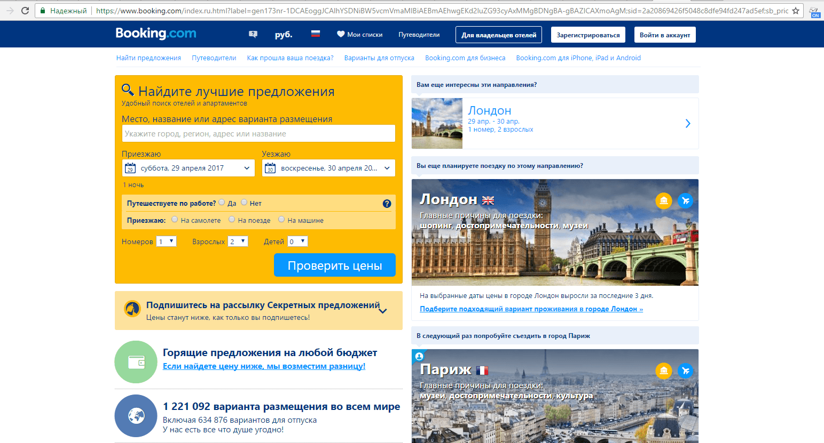This screenshot has height=443, width=824.
Task: Open Путеводители in the sub-navigation
Action: (214, 58)
